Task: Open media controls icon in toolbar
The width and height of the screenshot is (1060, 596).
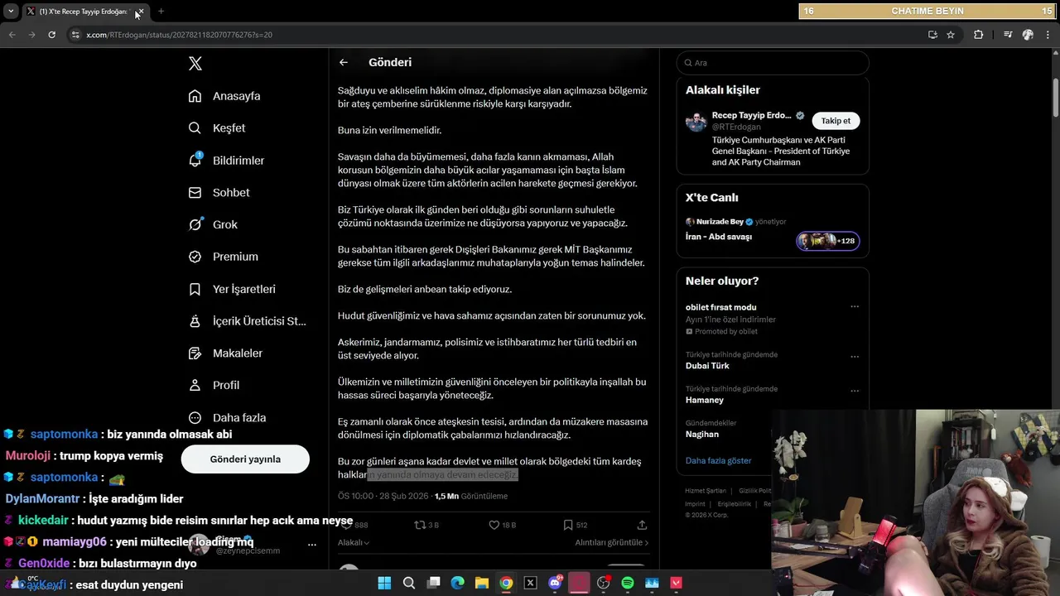Action: (x=1007, y=35)
